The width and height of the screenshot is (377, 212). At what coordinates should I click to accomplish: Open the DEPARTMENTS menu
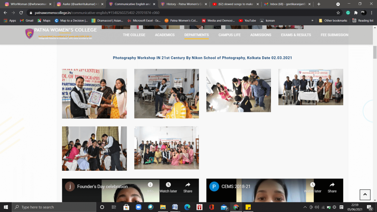(196, 35)
